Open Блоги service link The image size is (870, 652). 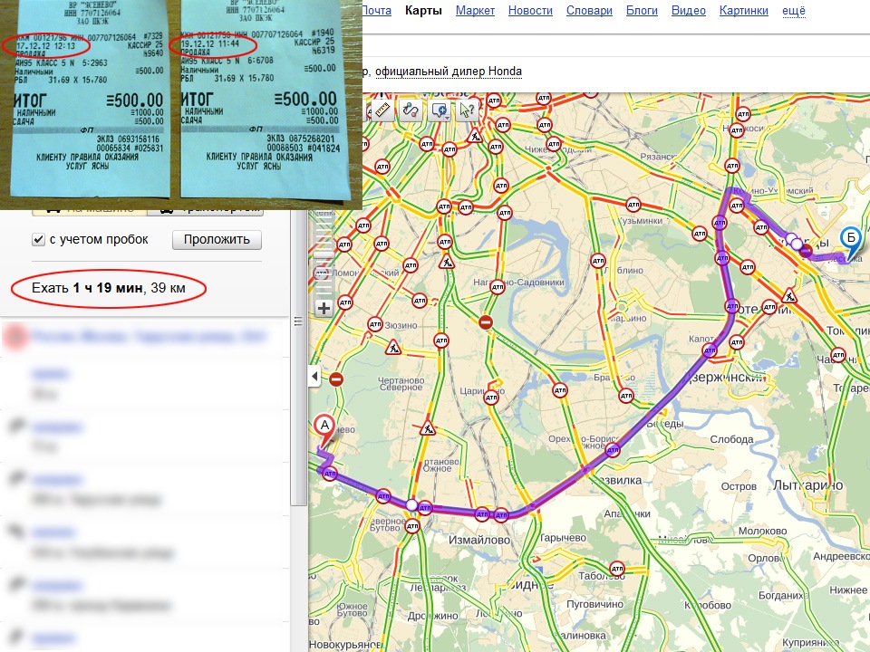click(642, 11)
